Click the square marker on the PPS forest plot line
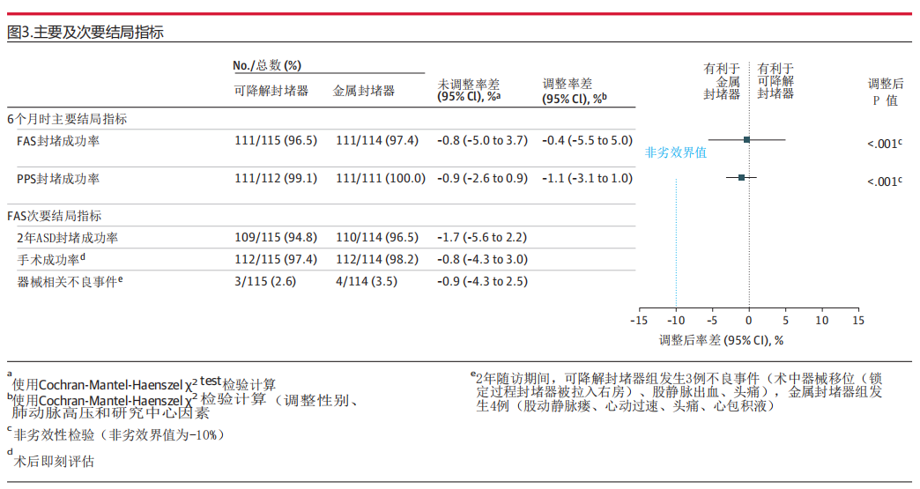The height and width of the screenshot is (489, 920). (x=741, y=177)
